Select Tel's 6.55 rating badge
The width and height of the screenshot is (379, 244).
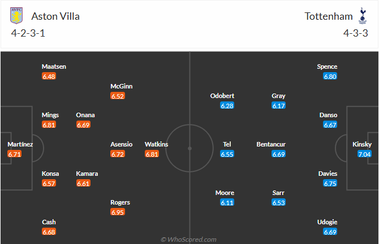[227, 154]
